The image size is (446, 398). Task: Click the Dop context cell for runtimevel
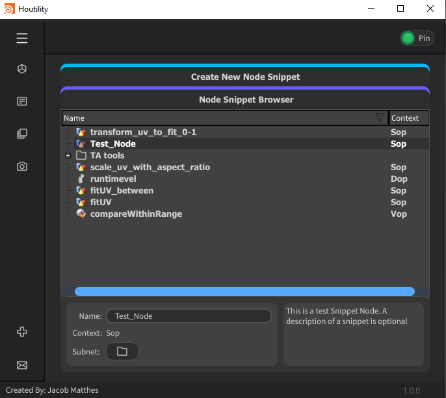(399, 179)
